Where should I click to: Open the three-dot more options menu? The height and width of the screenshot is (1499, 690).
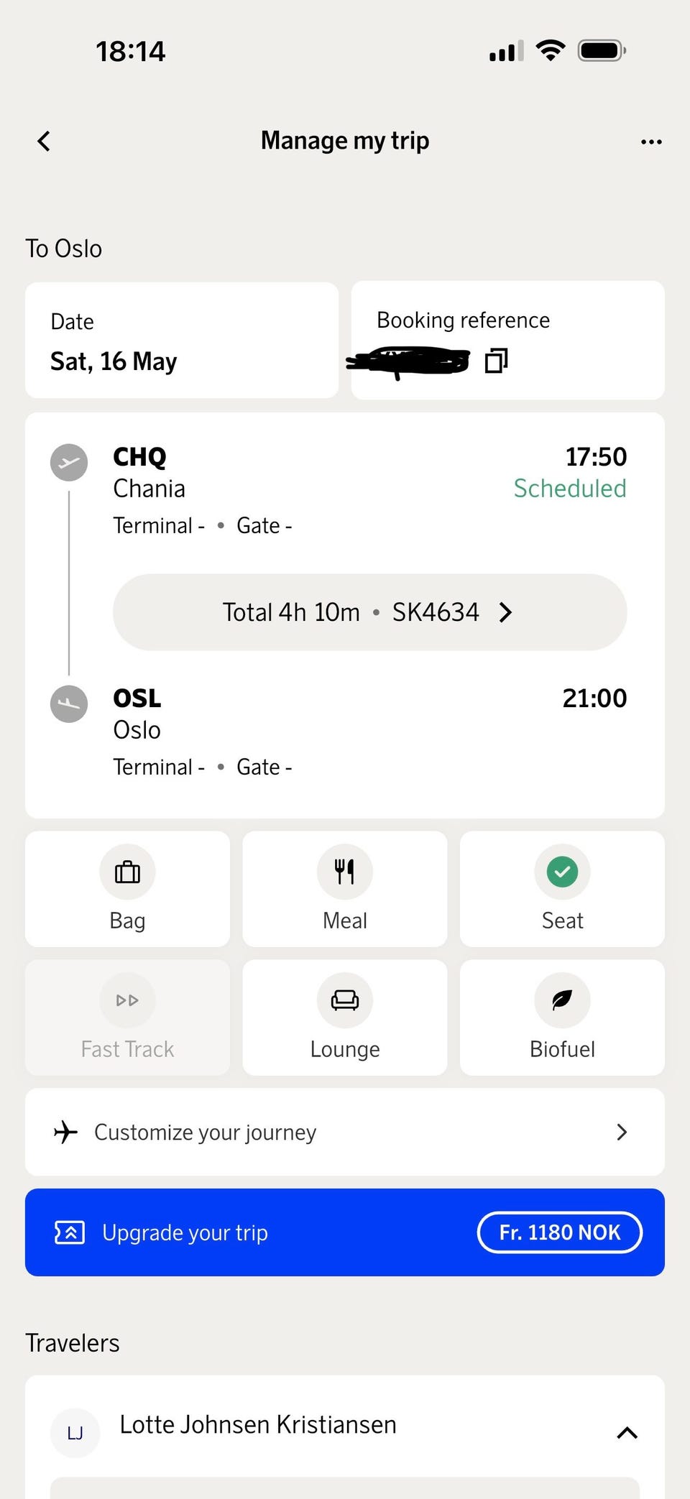pyautogui.click(x=651, y=142)
